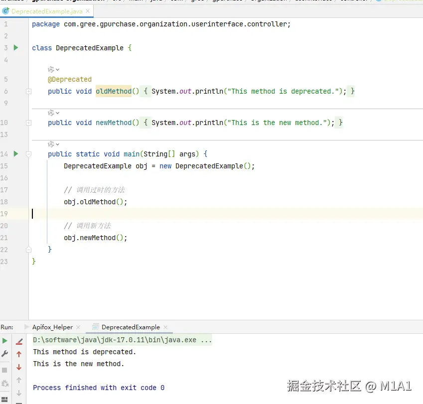Click newMethod name on line 10
This screenshot has height=404, width=423.
[x=114, y=123]
